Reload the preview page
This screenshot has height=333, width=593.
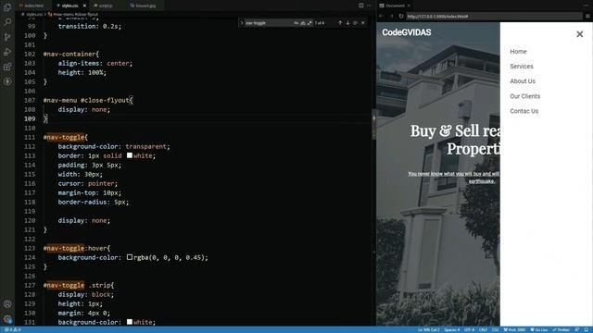click(401, 17)
